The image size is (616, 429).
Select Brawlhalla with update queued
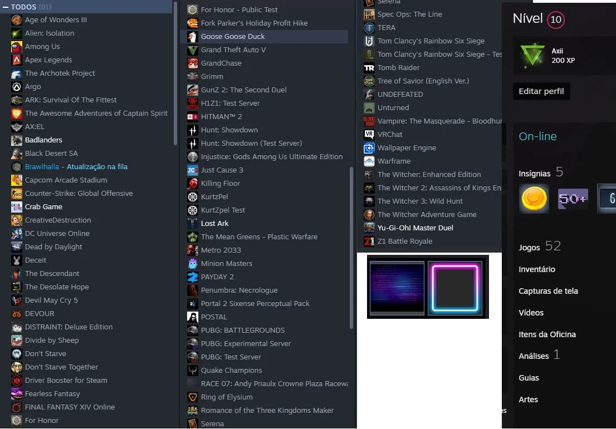point(76,167)
